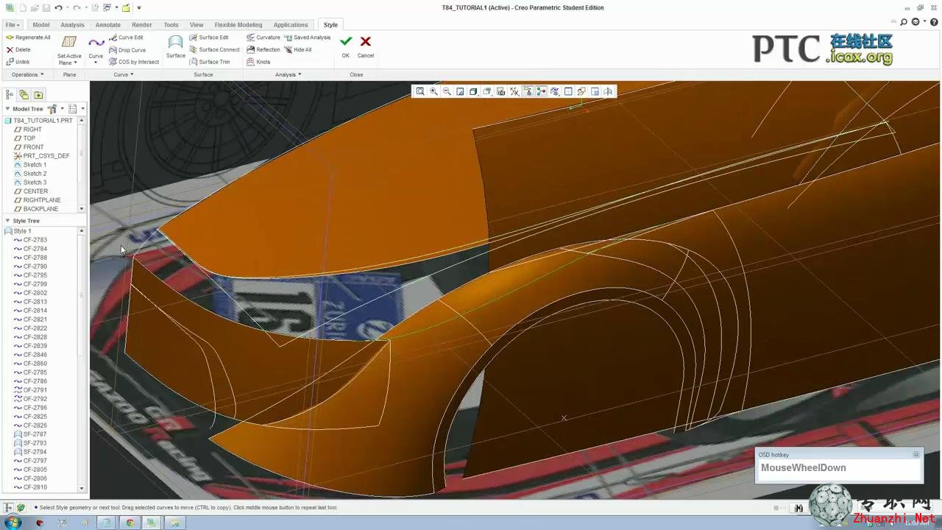Open Reflection analysis
The image size is (942, 530).
click(x=263, y=50)
